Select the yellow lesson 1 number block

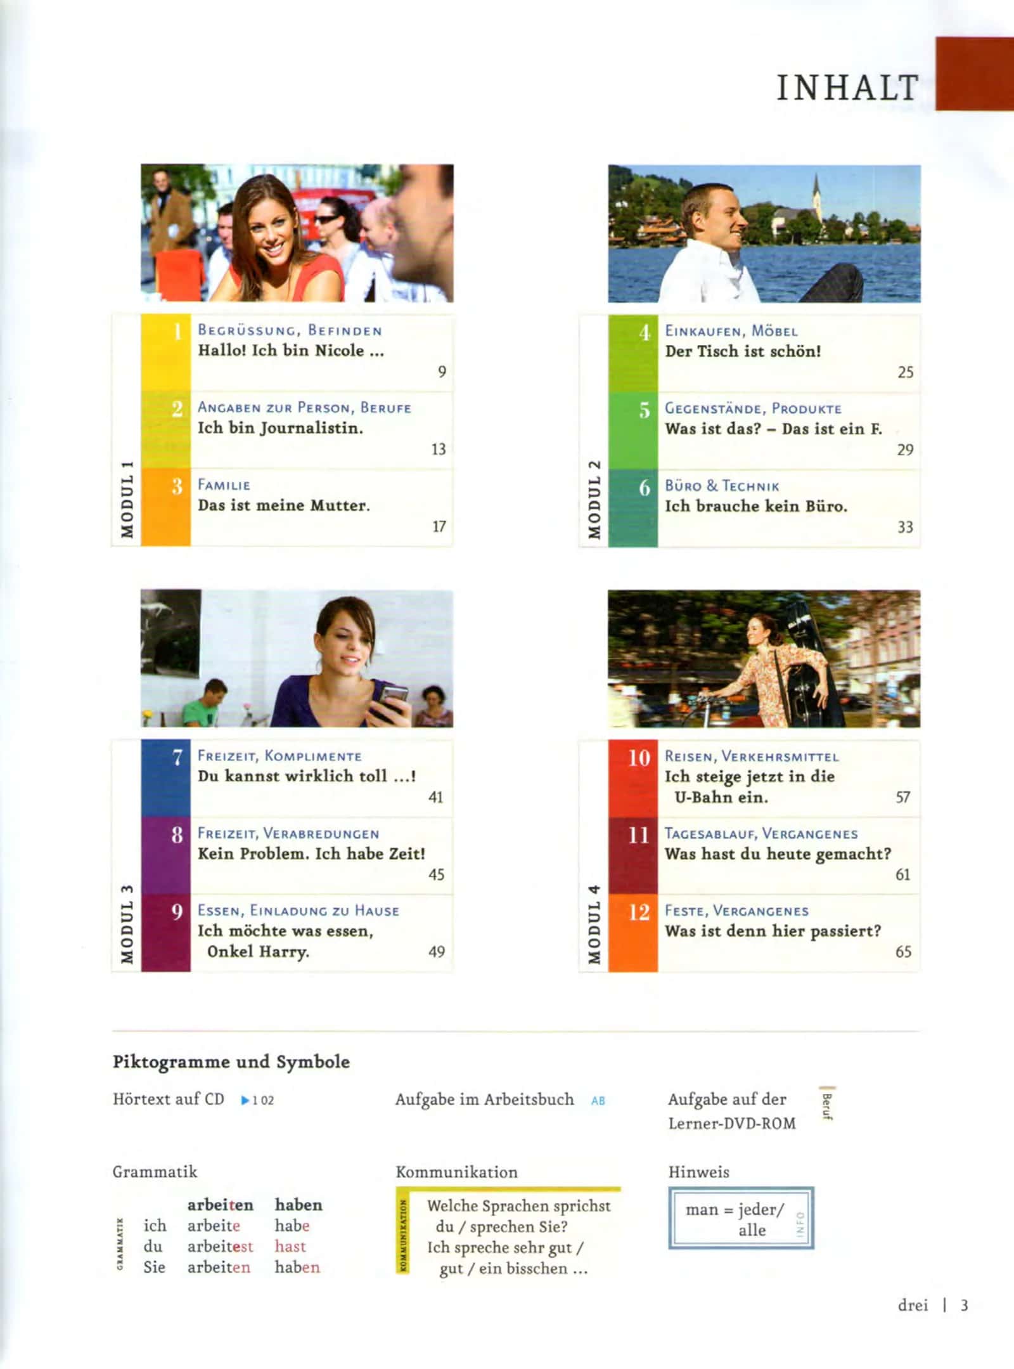166,353
